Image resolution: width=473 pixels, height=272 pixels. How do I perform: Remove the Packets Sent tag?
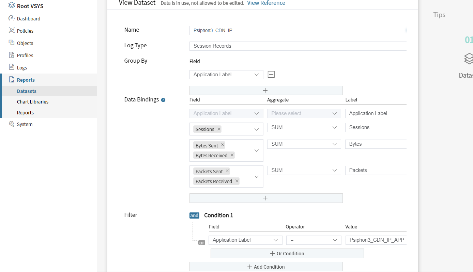[x=227, y=171]
